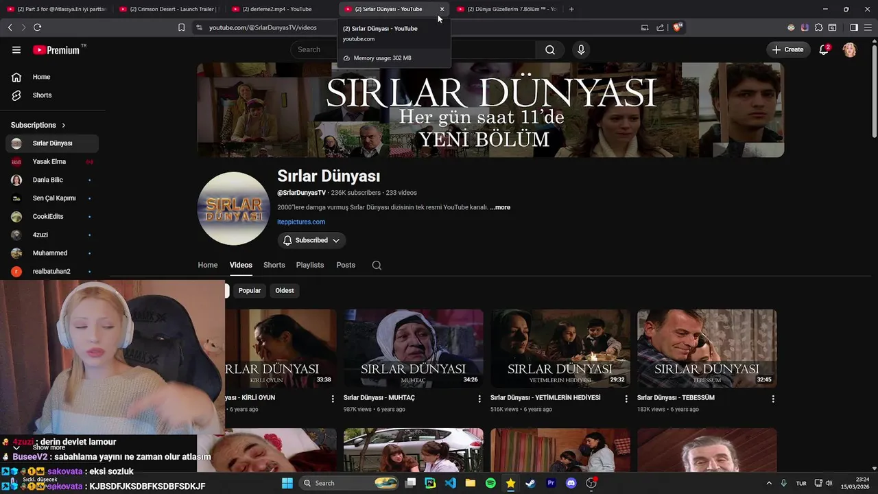878x494 pixels.
Task: Open the YouTube guide hamburger menu
Action: pos(16,50)
